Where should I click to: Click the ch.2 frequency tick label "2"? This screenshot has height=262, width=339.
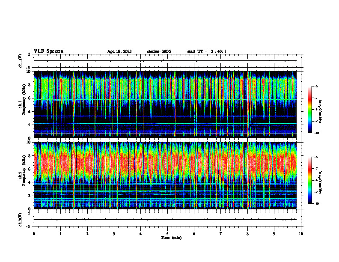(30, 196)
